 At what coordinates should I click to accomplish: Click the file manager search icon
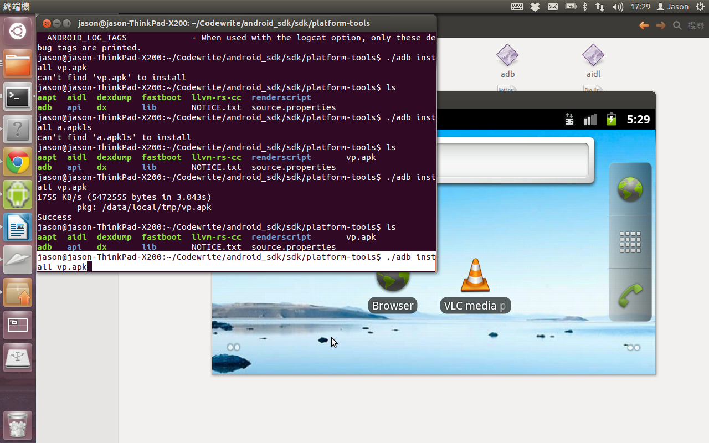(677, 25)
